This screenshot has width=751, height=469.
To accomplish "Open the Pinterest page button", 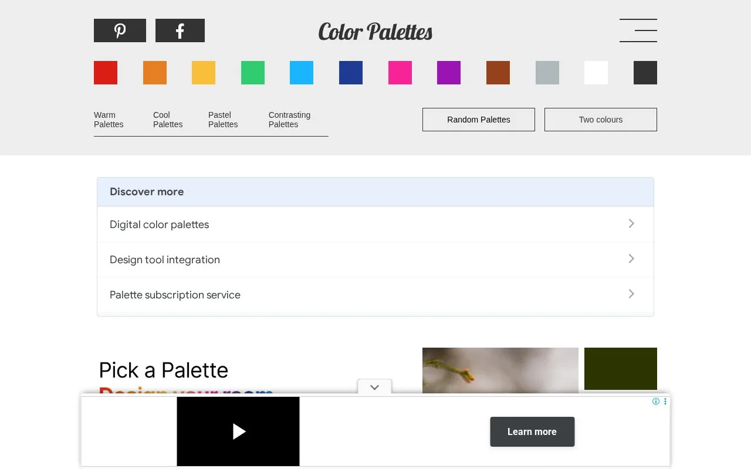I will coord(120,30).
